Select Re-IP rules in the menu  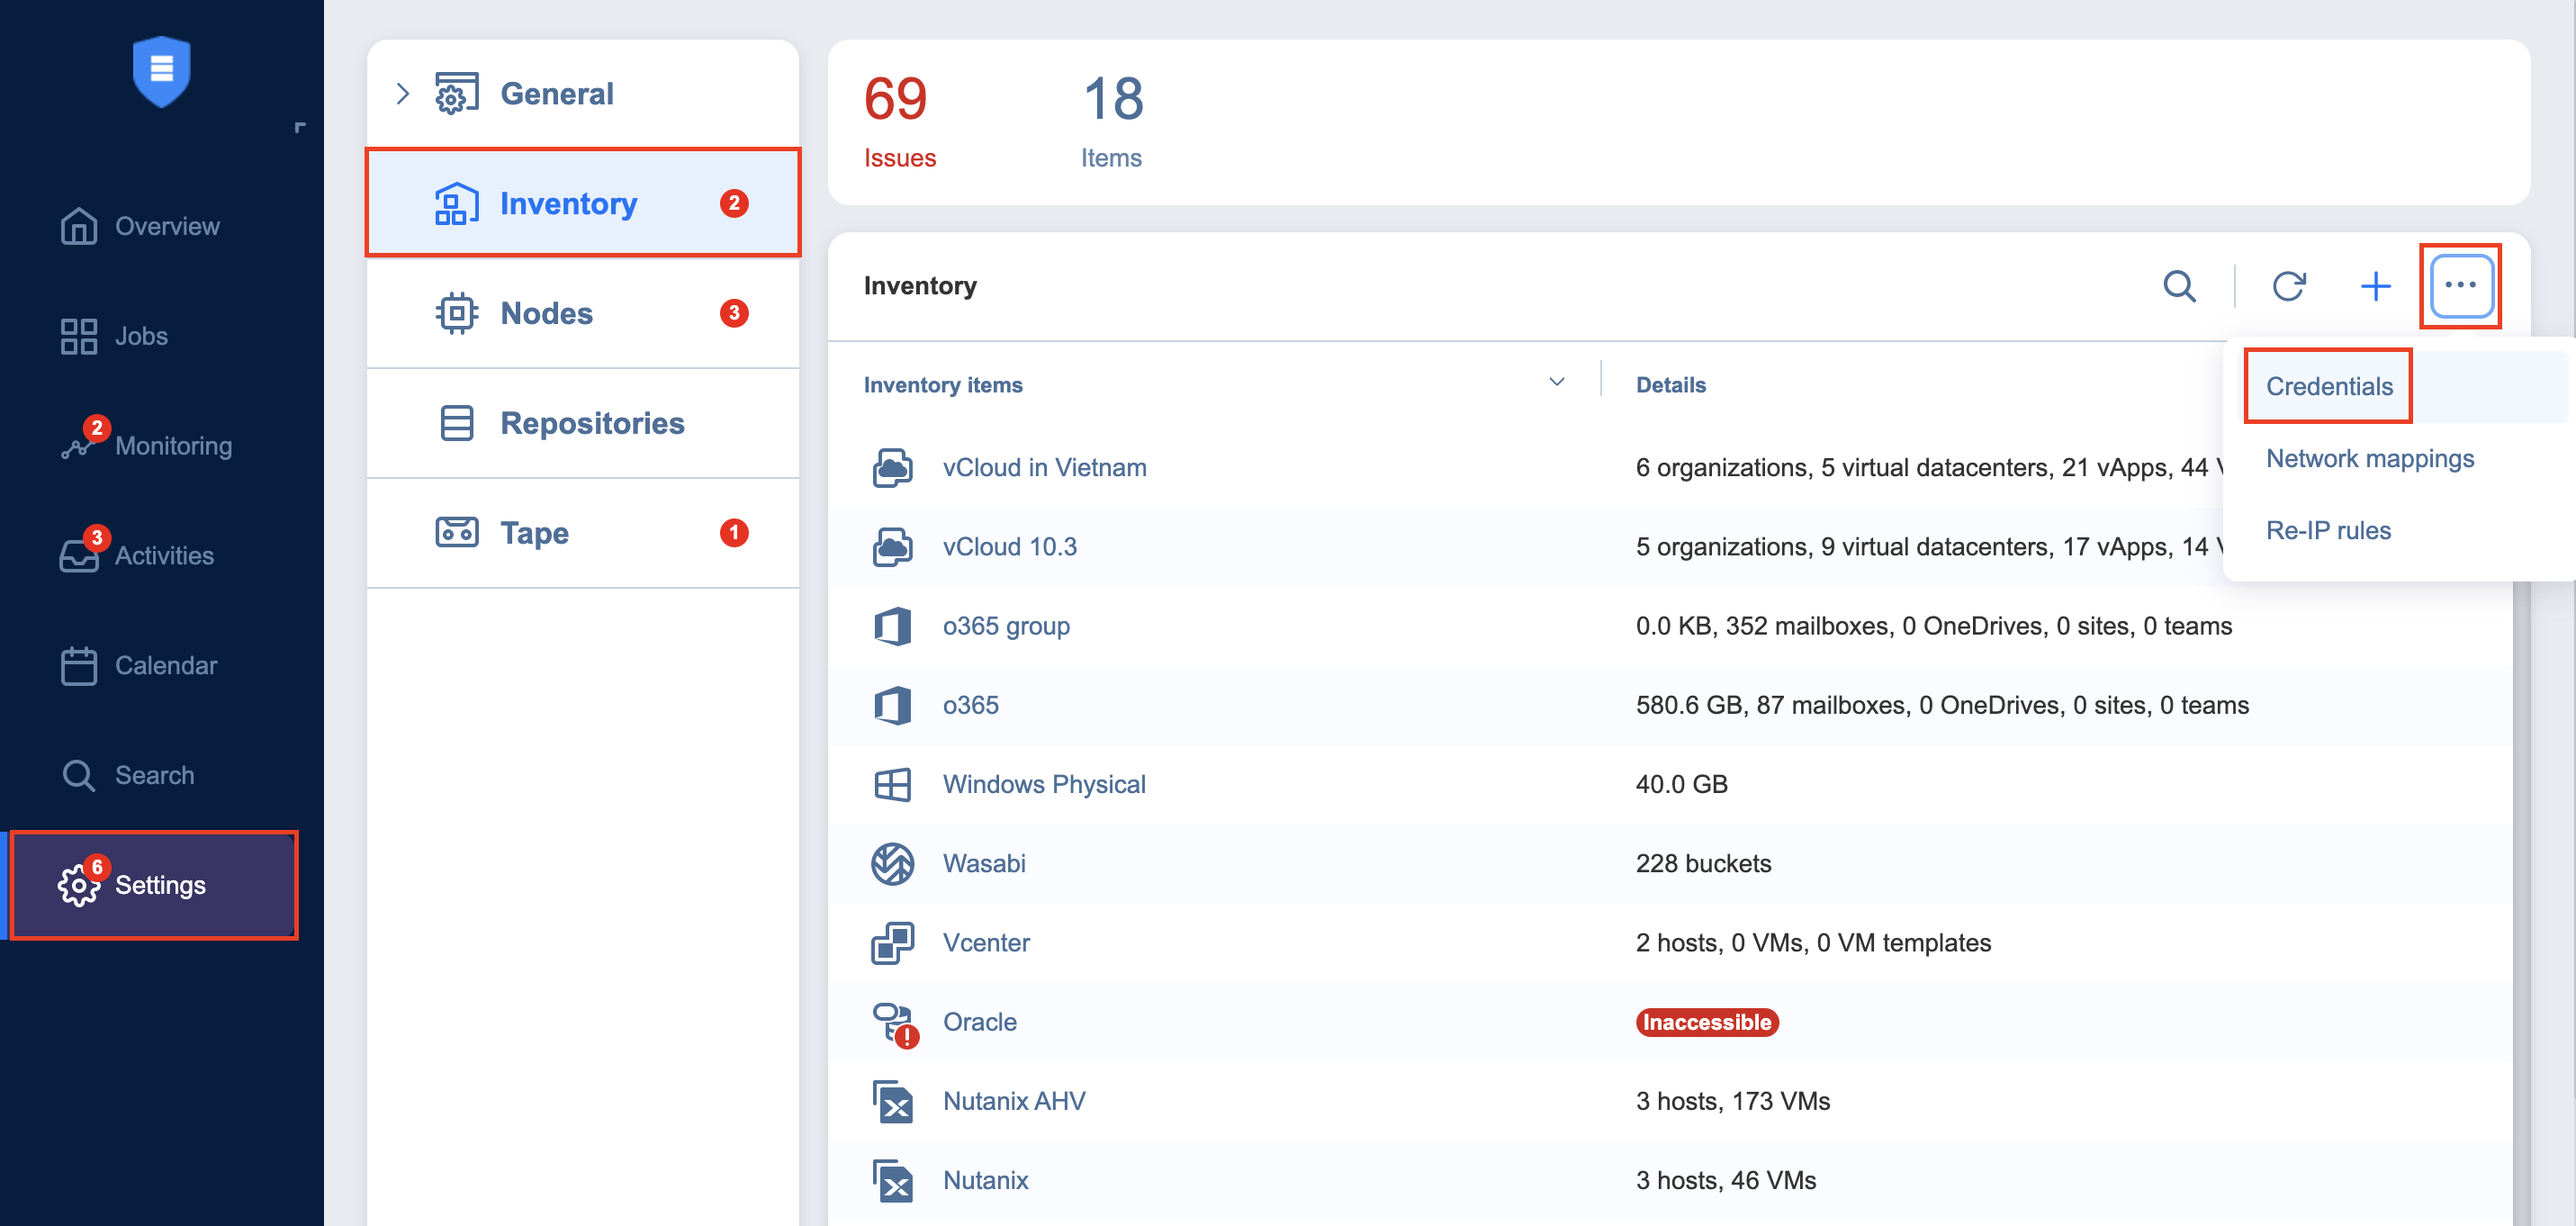2327,530
